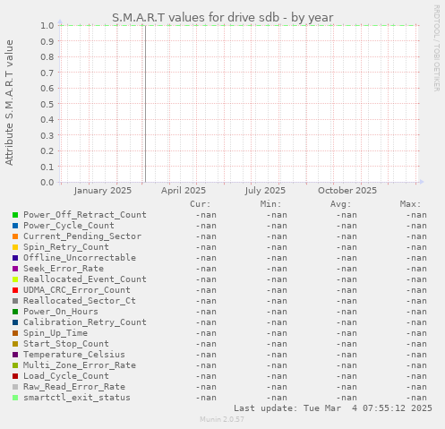Viewport: 445px width, 429px height.
Task: Select the Reallocated_Event_Count legend label
Action: [x=85, y=279]
